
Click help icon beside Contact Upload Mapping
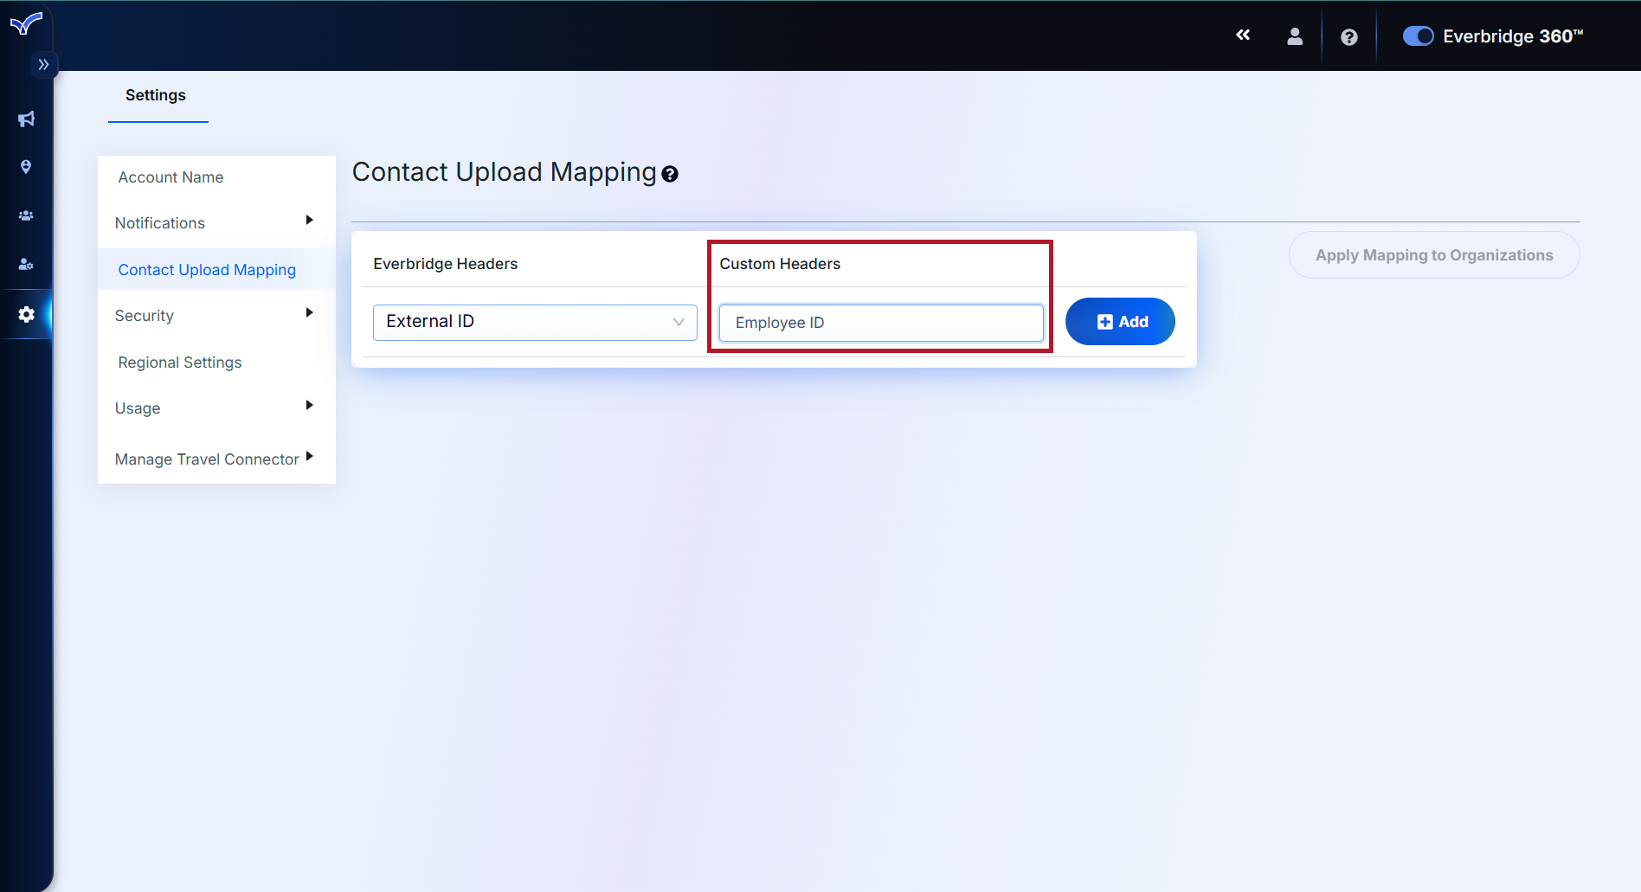670,175
